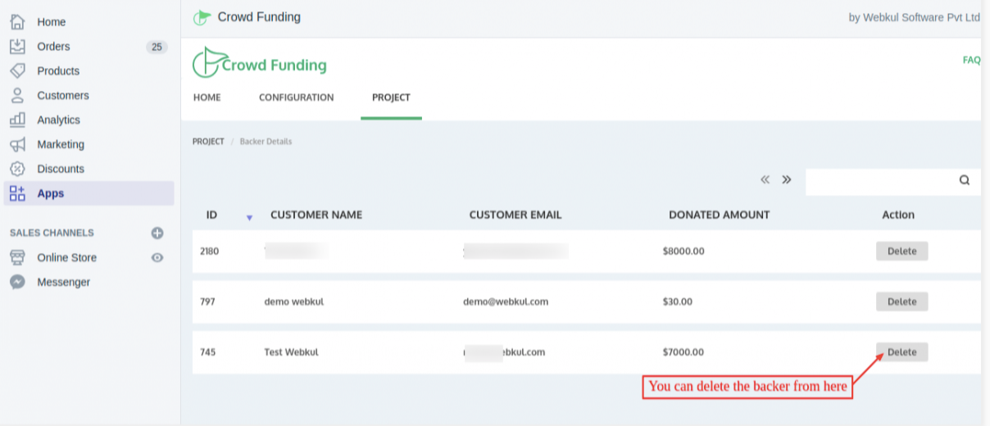The image size is (990, 426).
Task: Click the Orders inbox icon
Action: point(17,47)
